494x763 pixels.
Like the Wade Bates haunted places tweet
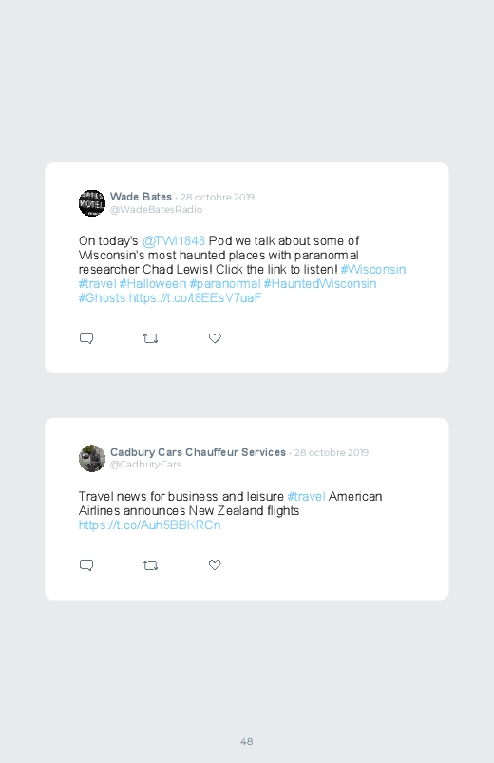(215, 338)
